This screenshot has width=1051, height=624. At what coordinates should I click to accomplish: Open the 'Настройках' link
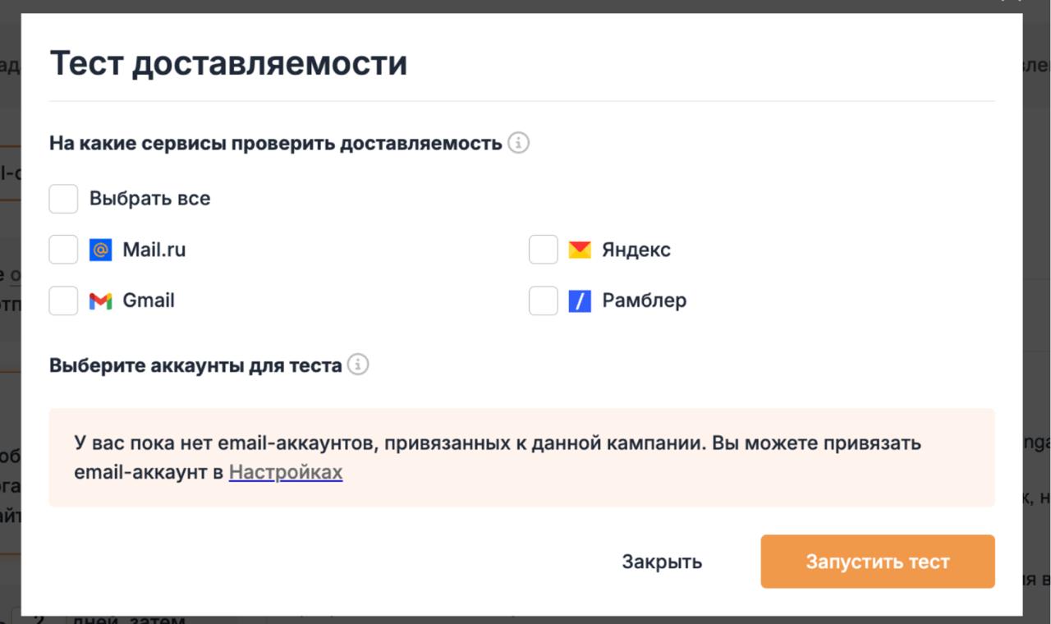click(286, 472)
